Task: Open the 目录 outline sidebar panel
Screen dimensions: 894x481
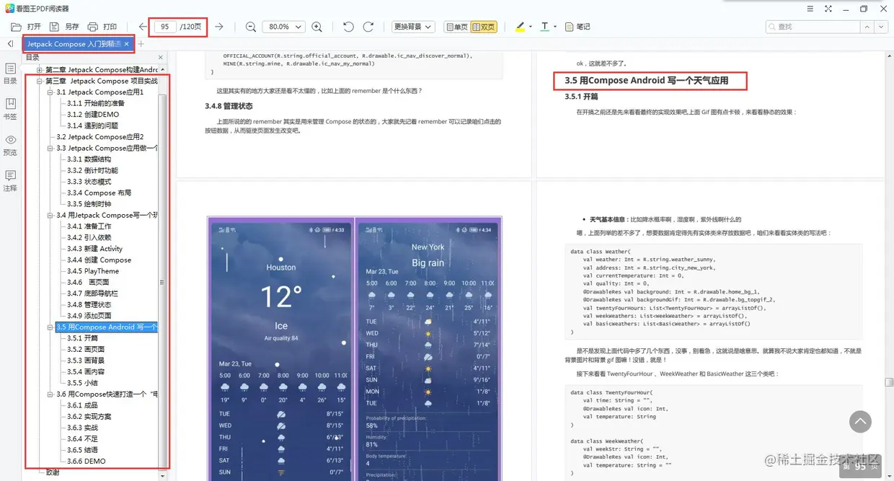Action: pyautogui.click(x=10, y=74)
